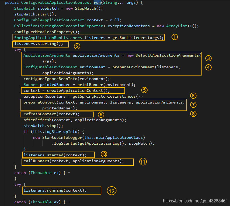Click the configureHeadlessProperty(); call
Screen dimensions: 230x206
[x=47, y=32]
